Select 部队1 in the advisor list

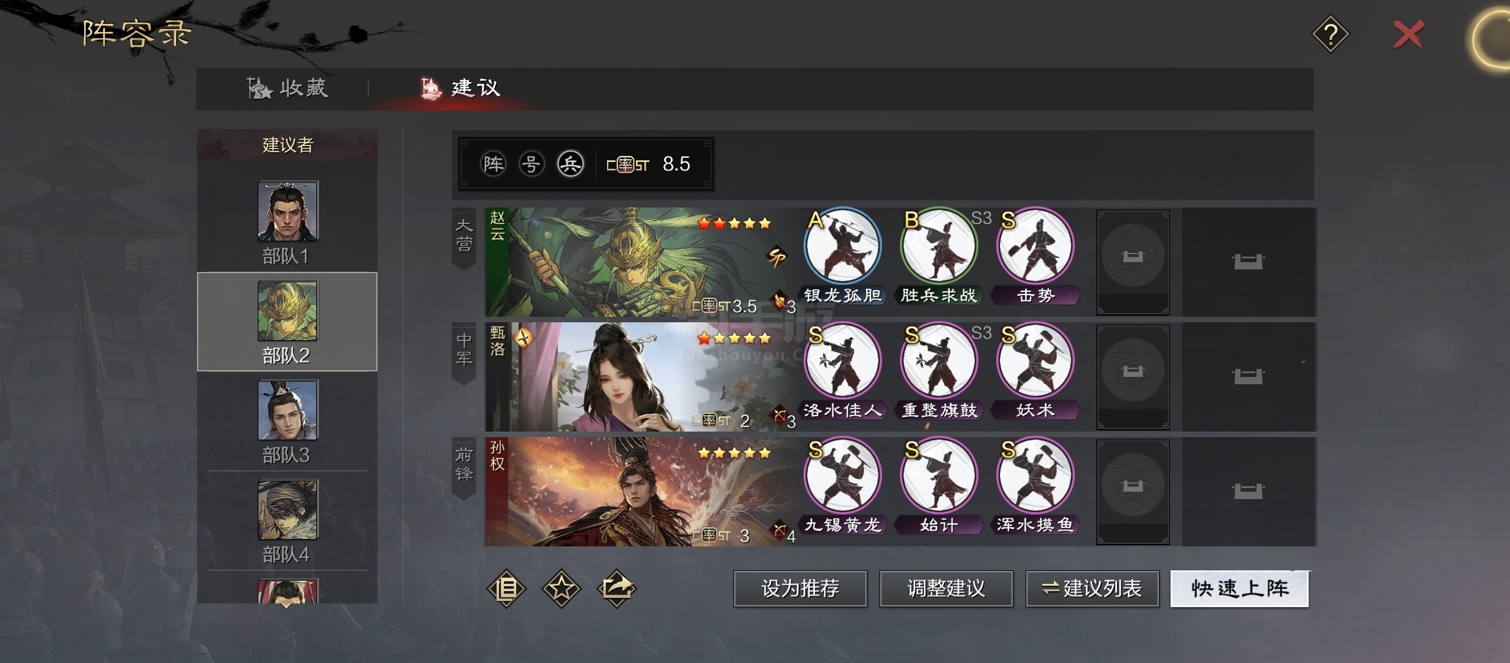[287, 223]
